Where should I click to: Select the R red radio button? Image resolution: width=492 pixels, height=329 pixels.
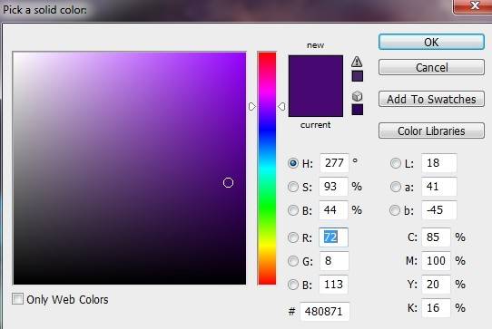pos(293,237)
